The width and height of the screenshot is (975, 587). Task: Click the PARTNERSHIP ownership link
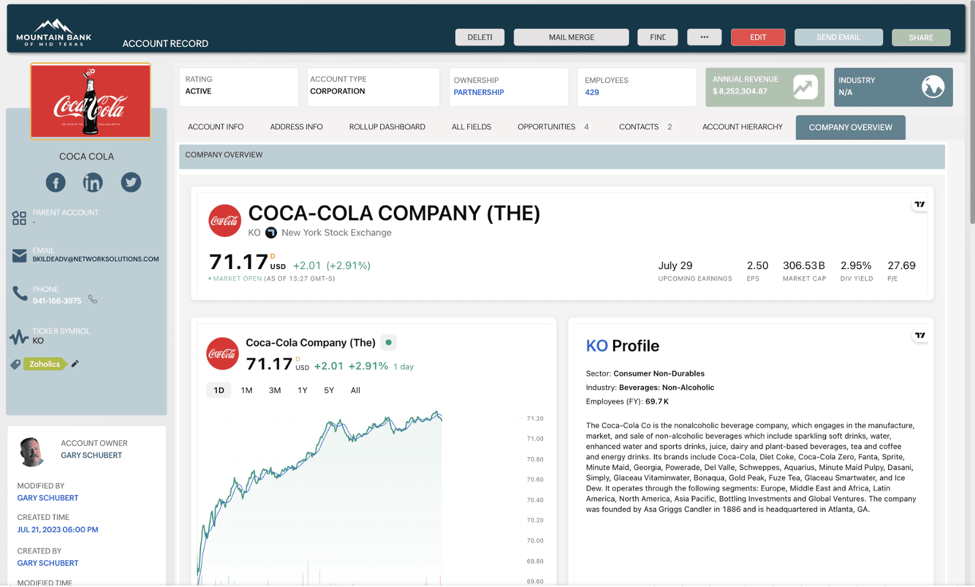pos(478,93)
